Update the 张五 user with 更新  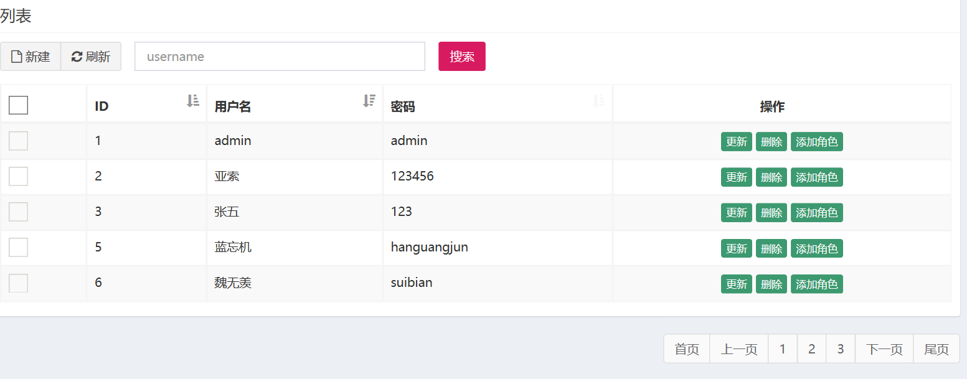(x=737, y=213)
